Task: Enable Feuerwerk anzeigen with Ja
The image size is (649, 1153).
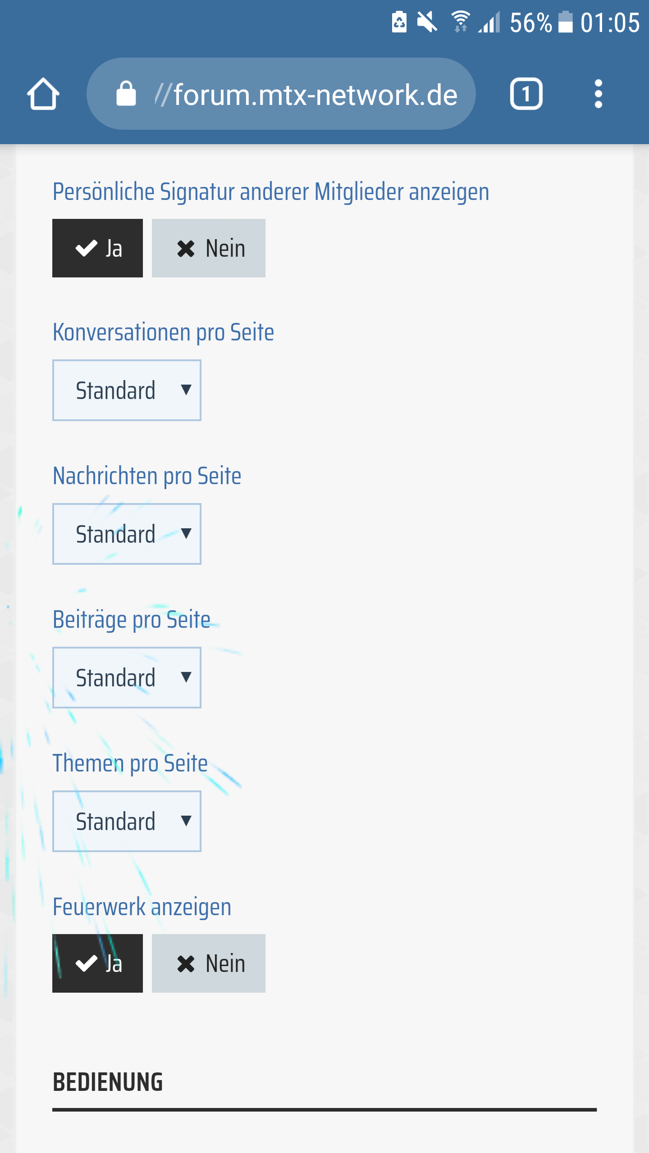Action: coord(98,963)
